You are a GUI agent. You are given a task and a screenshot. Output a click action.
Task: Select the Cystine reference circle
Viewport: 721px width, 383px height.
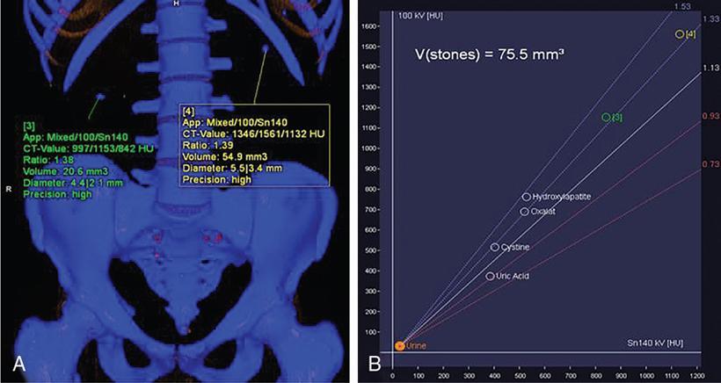[x=495, y=248]
